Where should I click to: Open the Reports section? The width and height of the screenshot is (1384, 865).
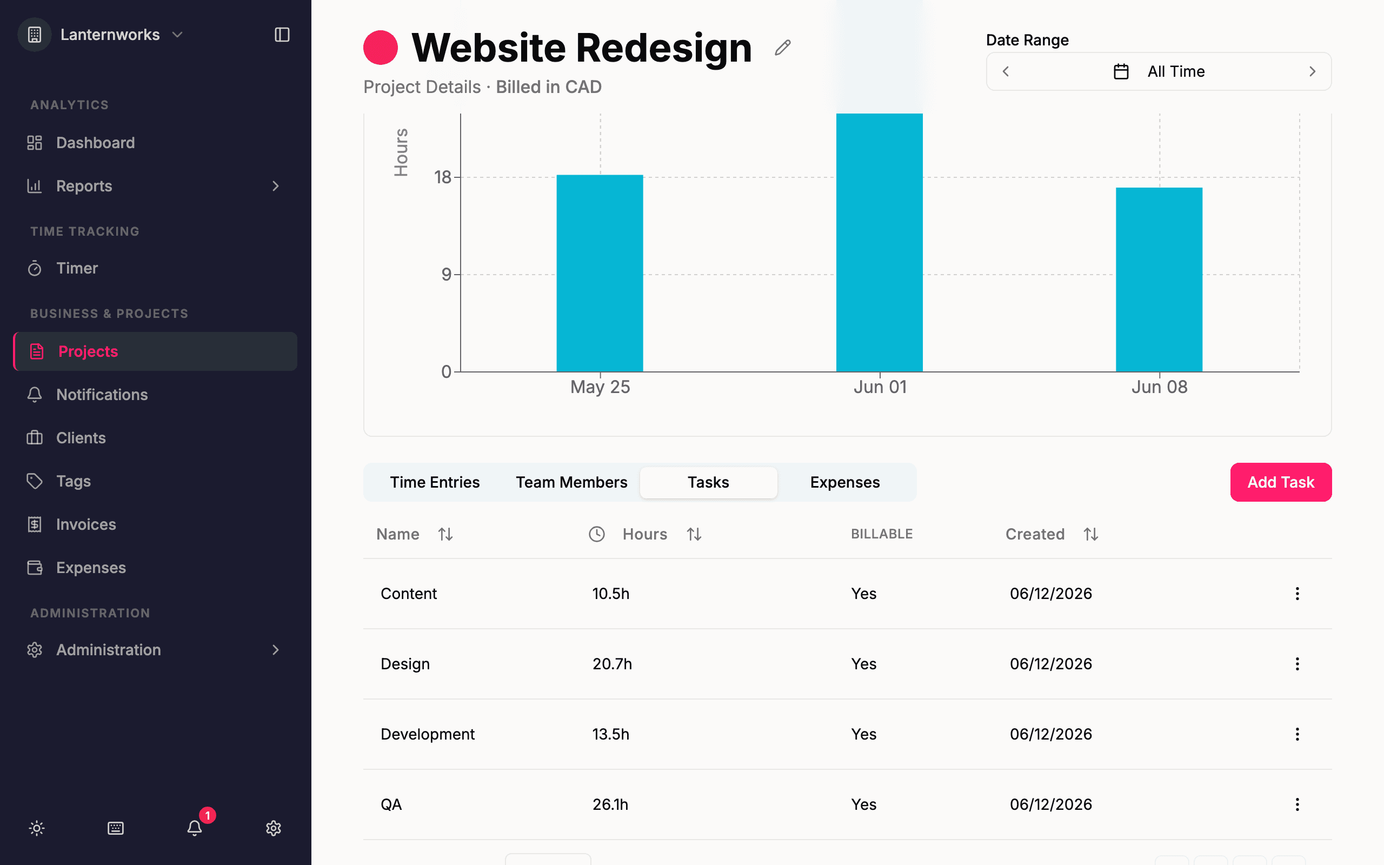click(x=155, y=186)
